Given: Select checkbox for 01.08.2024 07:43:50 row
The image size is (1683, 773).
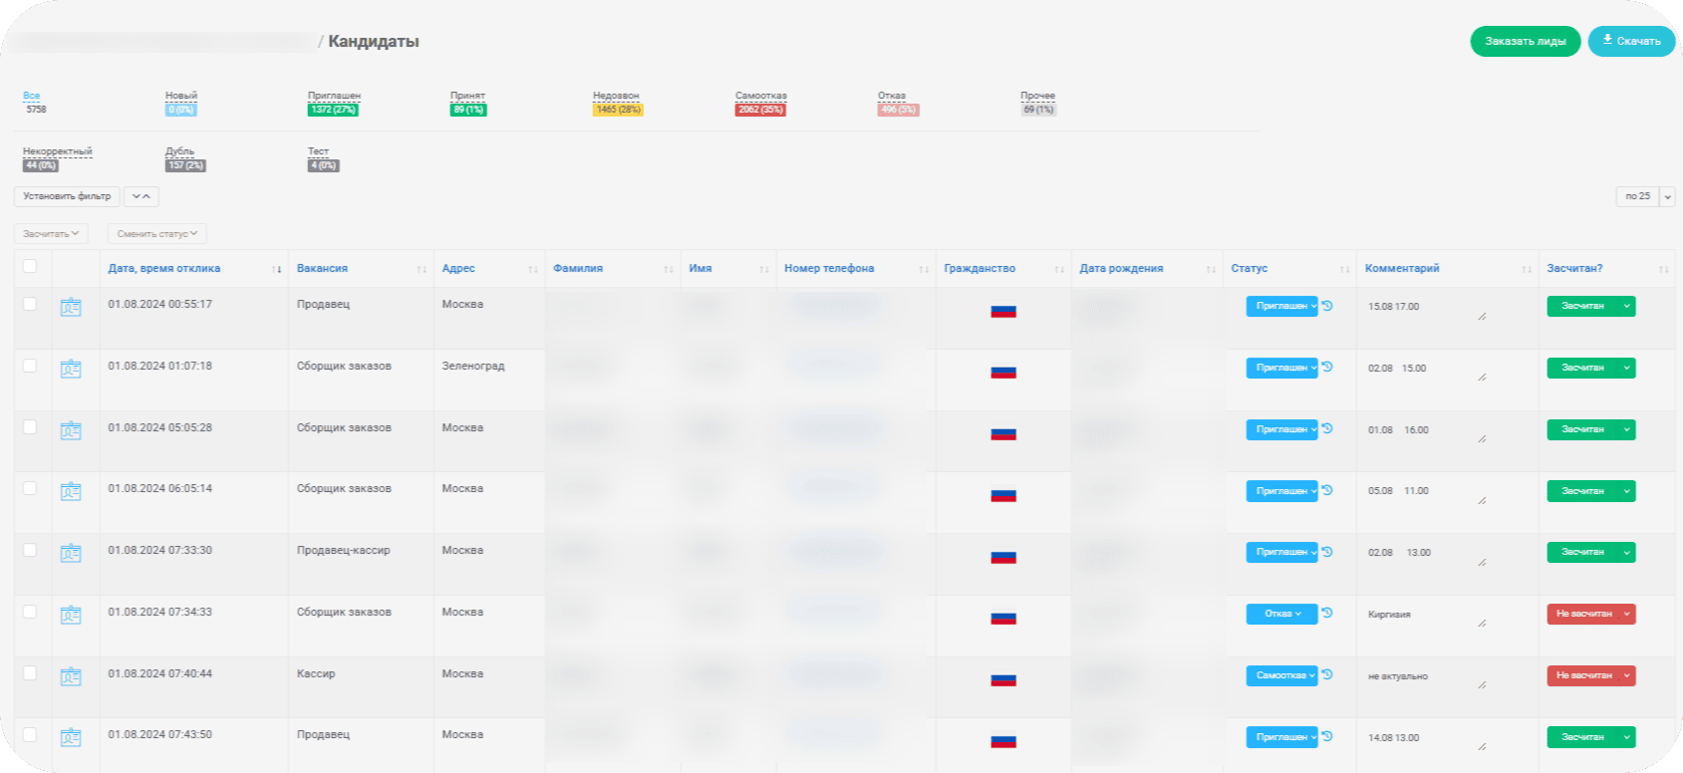Looking at the screenshot, I should 30,734.
